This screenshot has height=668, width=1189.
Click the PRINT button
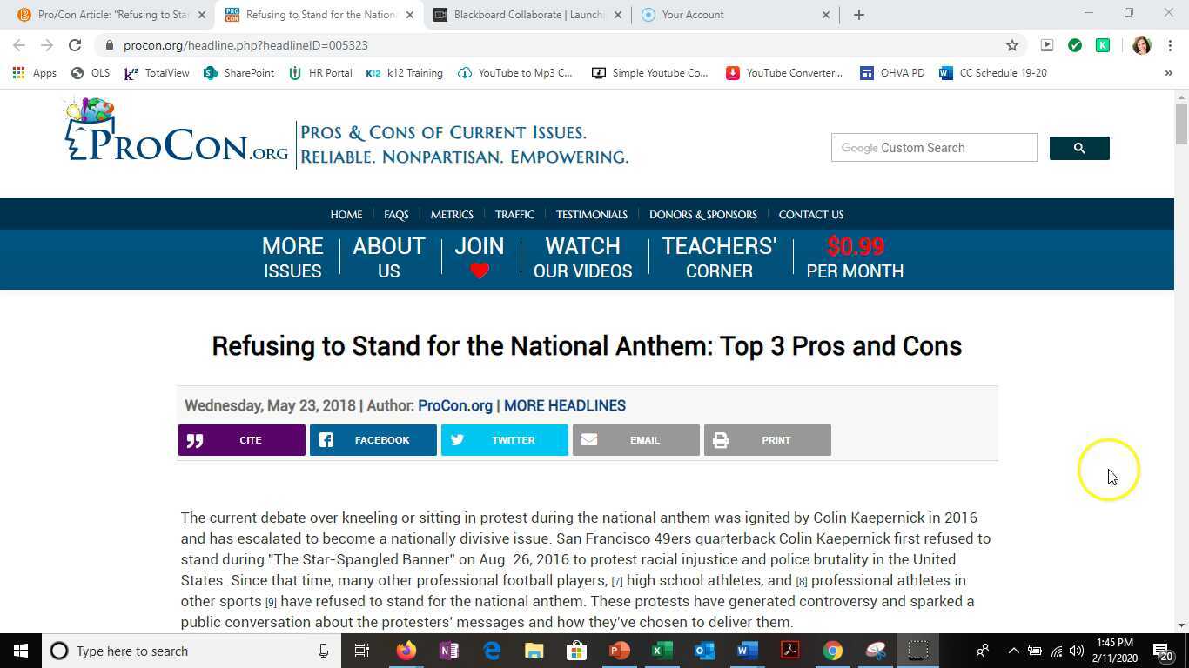tap(766, 440)
